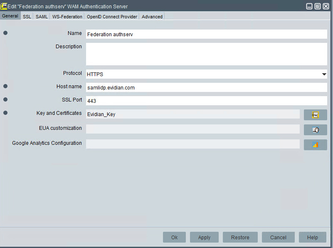Maximize the WAM Authentication Server window
Screen dimensions: 333x248
point(318,6)
